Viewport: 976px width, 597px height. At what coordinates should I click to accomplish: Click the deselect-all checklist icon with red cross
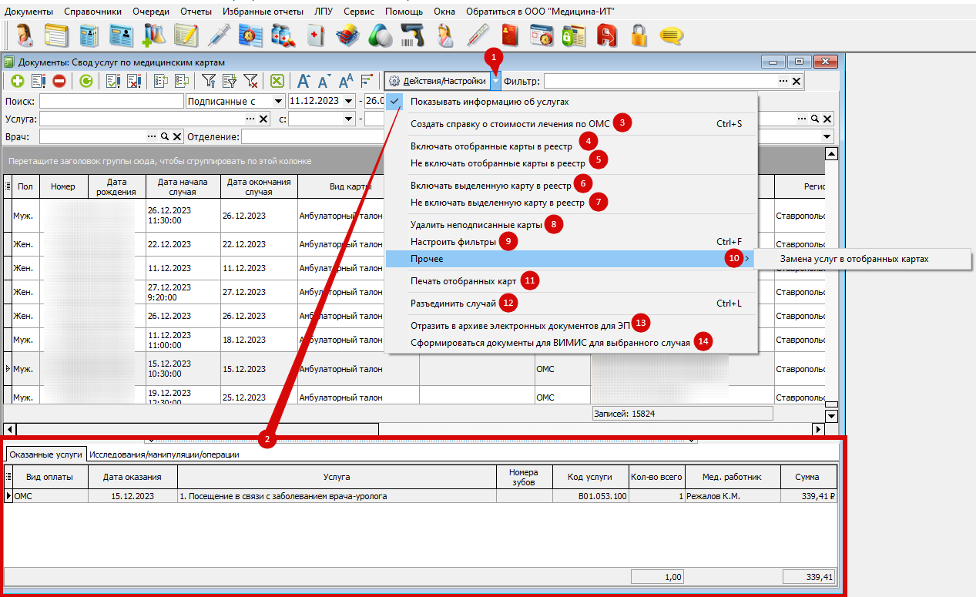click(x=133, y=81)
